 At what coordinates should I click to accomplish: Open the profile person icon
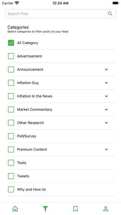(106, 209)
